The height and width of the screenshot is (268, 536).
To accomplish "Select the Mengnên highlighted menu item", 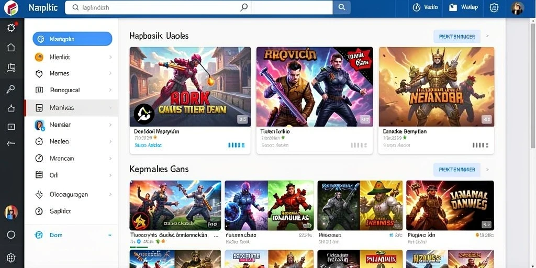I will click(72, 39).
